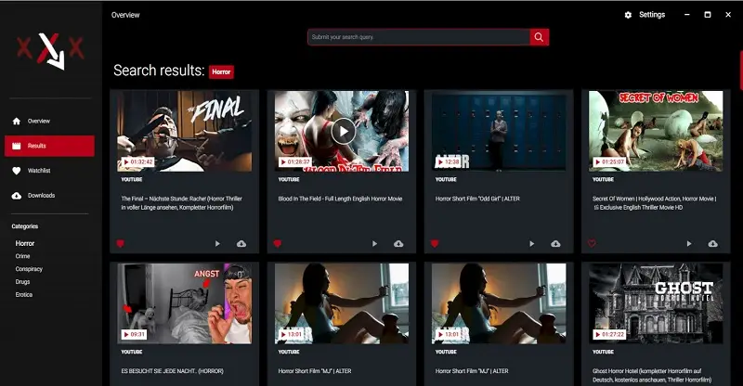The height and width of the screenshot is (386, 743).
Task: Open the Secret Of Women thumbnail
Action: click(x=656, y=131)
